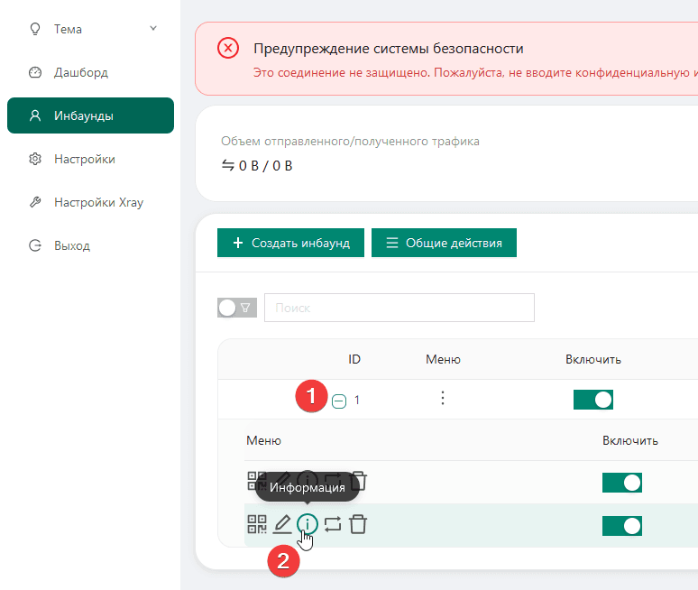Click the Поиск search input field
698x590 pixels.
(x=399, y=308)
